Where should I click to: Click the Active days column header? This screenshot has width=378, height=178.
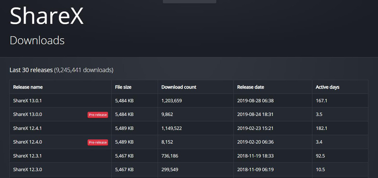pyautogui.click(x=327, y=87)
